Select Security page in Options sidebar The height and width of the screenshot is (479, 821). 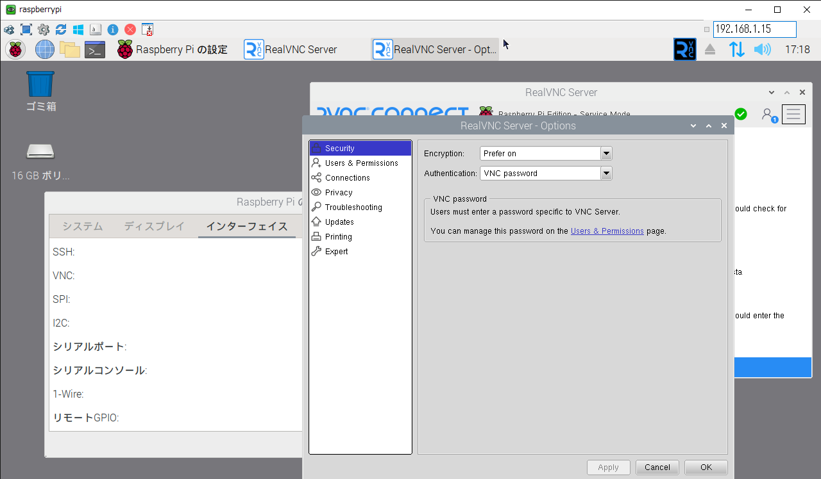(x=360, y=148)
